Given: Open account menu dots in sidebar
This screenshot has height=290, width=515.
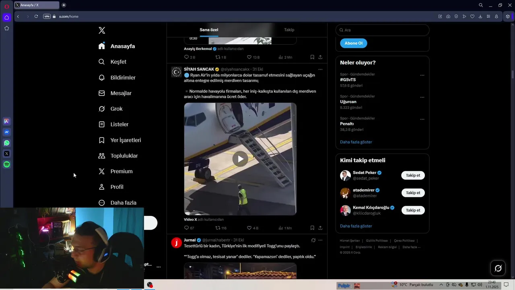Looking at the screenshot, I should 159,267.
